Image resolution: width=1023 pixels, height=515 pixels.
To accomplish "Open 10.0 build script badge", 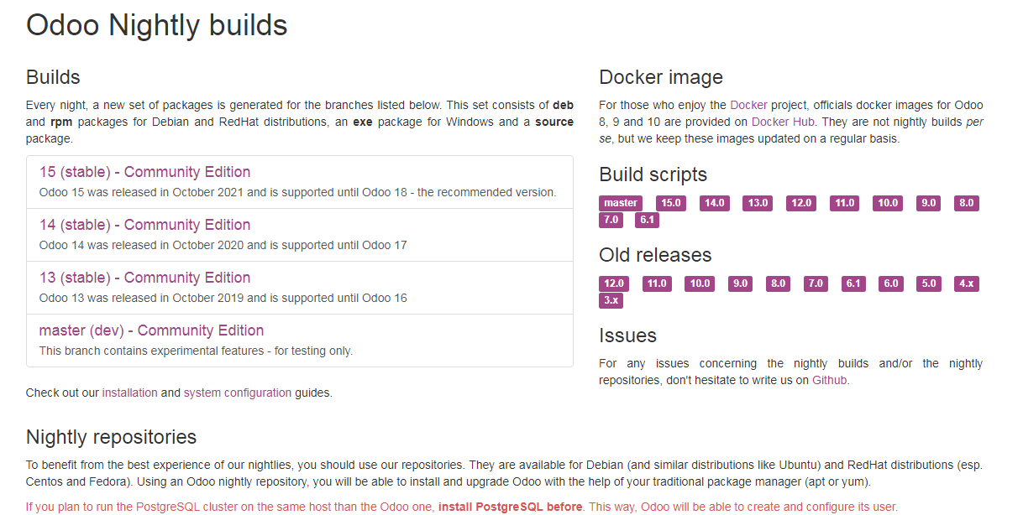I will tap(888, 203).
